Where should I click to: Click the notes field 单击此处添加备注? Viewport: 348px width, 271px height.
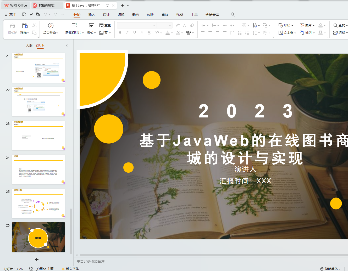91,261
